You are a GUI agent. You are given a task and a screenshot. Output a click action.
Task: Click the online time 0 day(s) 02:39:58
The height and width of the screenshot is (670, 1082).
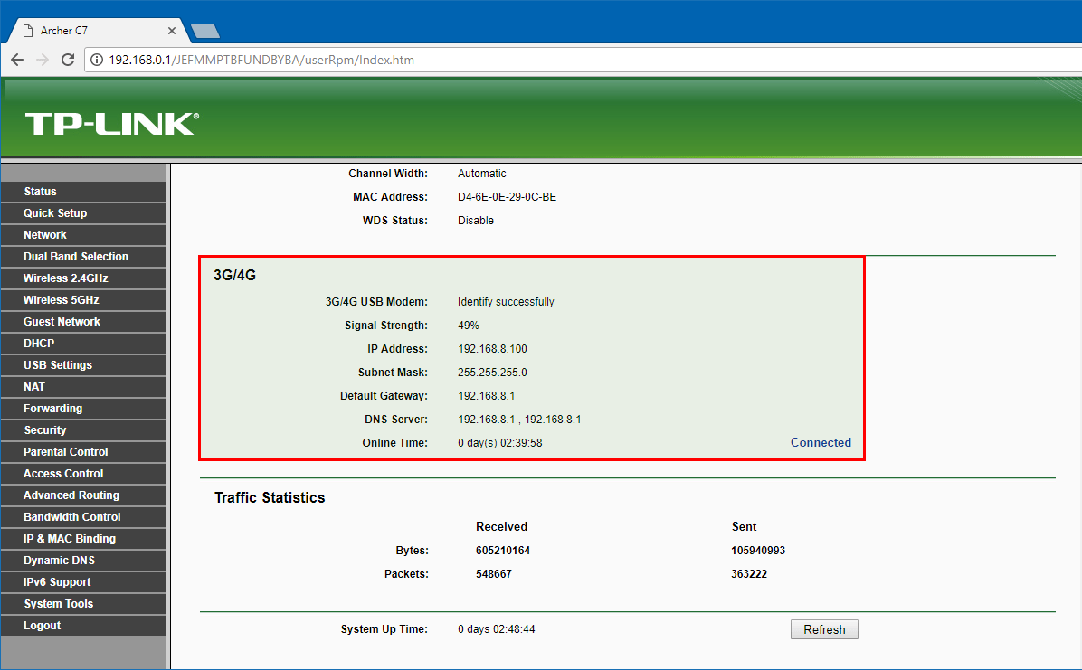(x=500, y=442)
